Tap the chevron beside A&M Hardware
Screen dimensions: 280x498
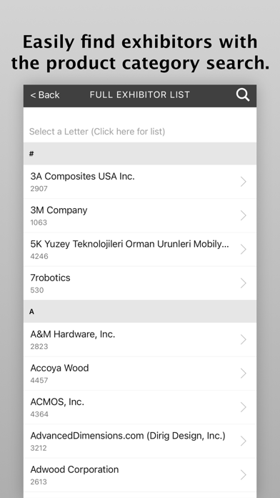(x=244, y=340)
